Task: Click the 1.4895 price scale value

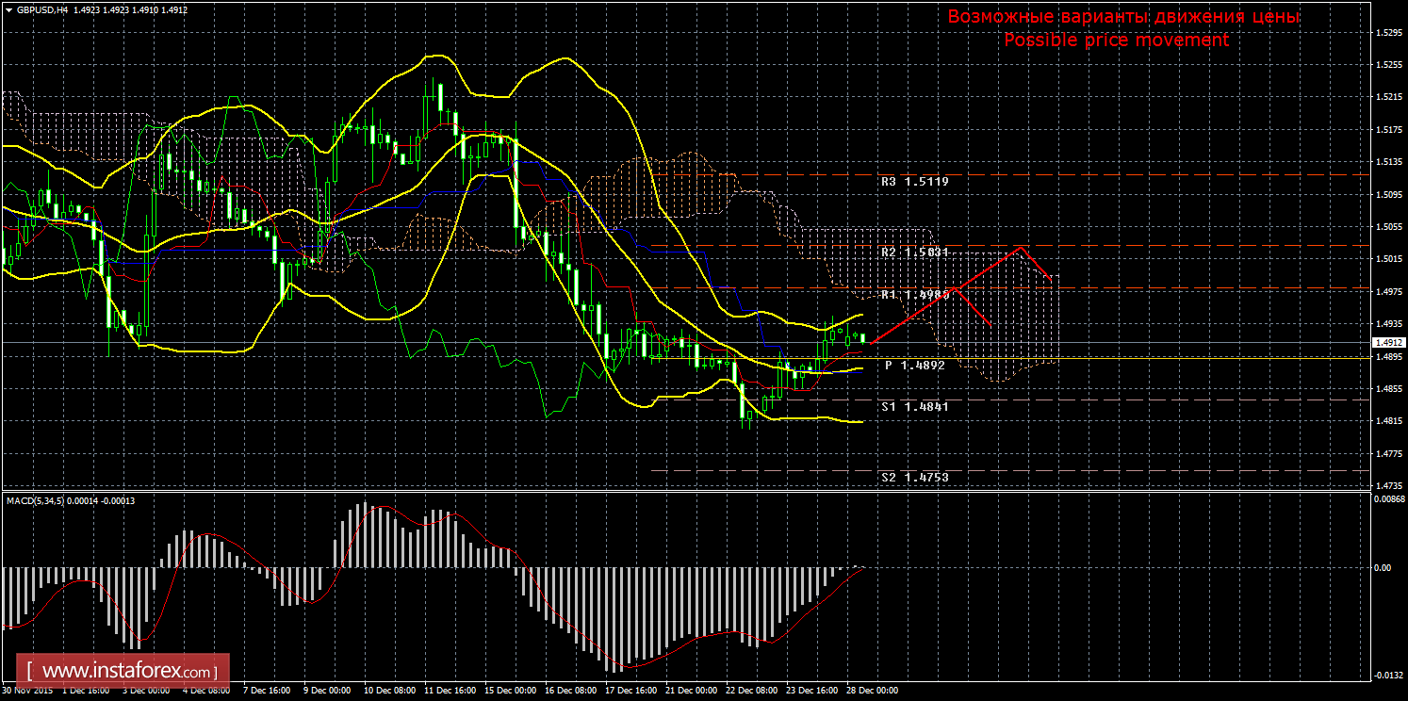Action: pos(1387,357)
